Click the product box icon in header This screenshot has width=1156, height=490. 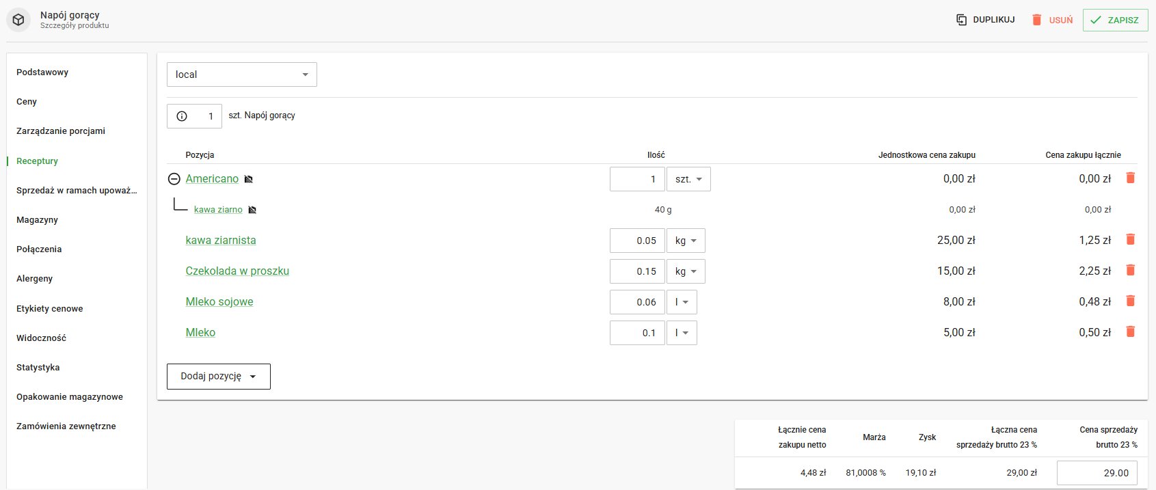pos(18,20)
